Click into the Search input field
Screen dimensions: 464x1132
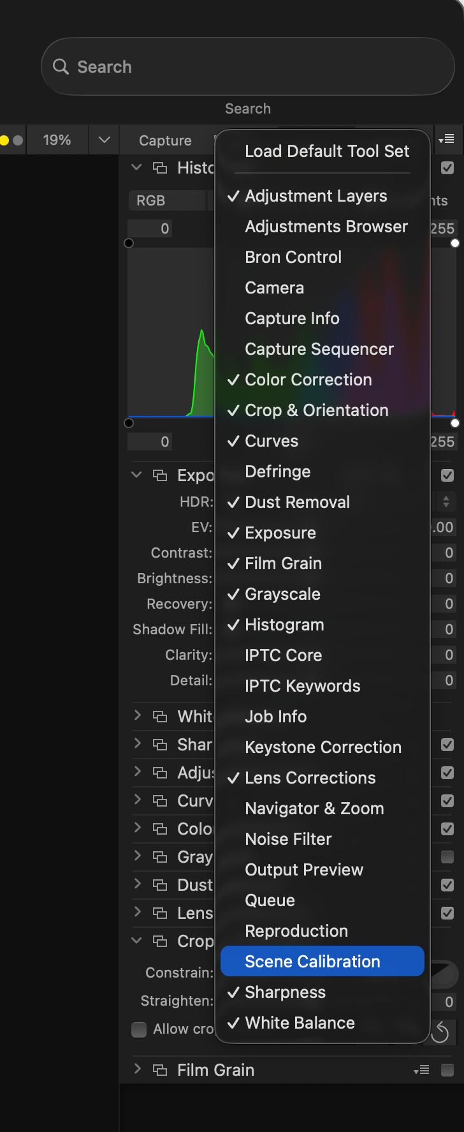255,67
